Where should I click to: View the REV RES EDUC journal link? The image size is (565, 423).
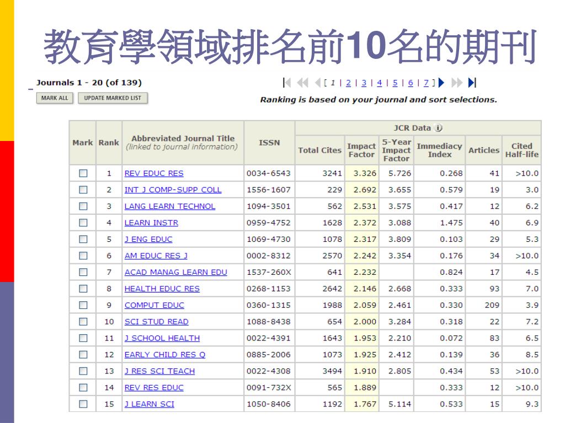154,388
